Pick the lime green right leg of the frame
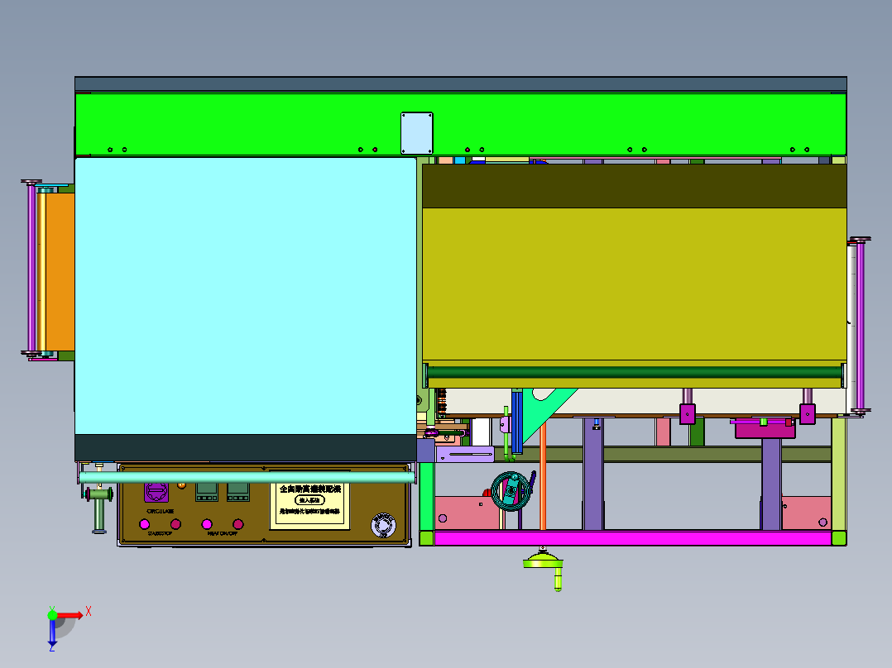 838,475
